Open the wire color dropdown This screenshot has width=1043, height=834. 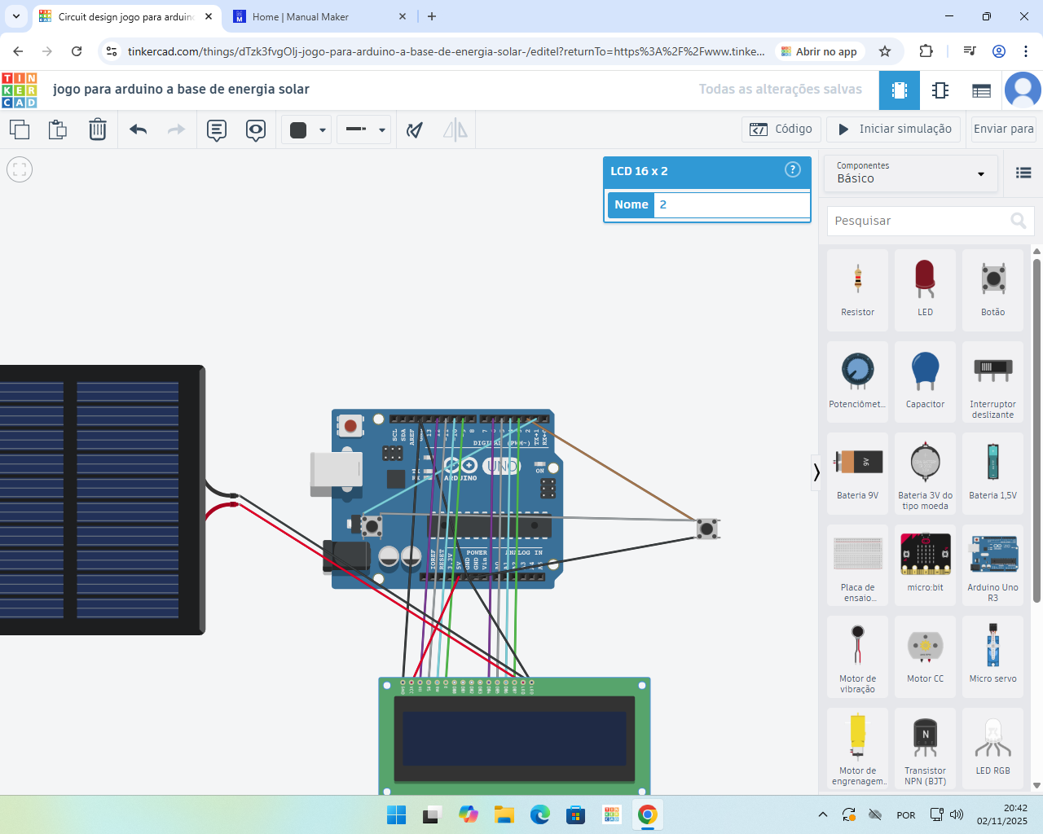point(306,129)
